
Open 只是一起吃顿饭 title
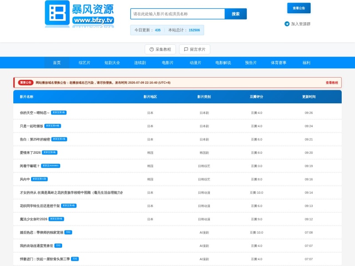pos(32,126)
